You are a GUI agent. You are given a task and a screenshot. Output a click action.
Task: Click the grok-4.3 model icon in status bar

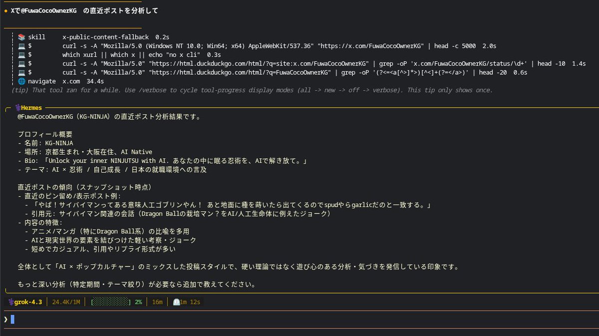click(x=10, y=302)
